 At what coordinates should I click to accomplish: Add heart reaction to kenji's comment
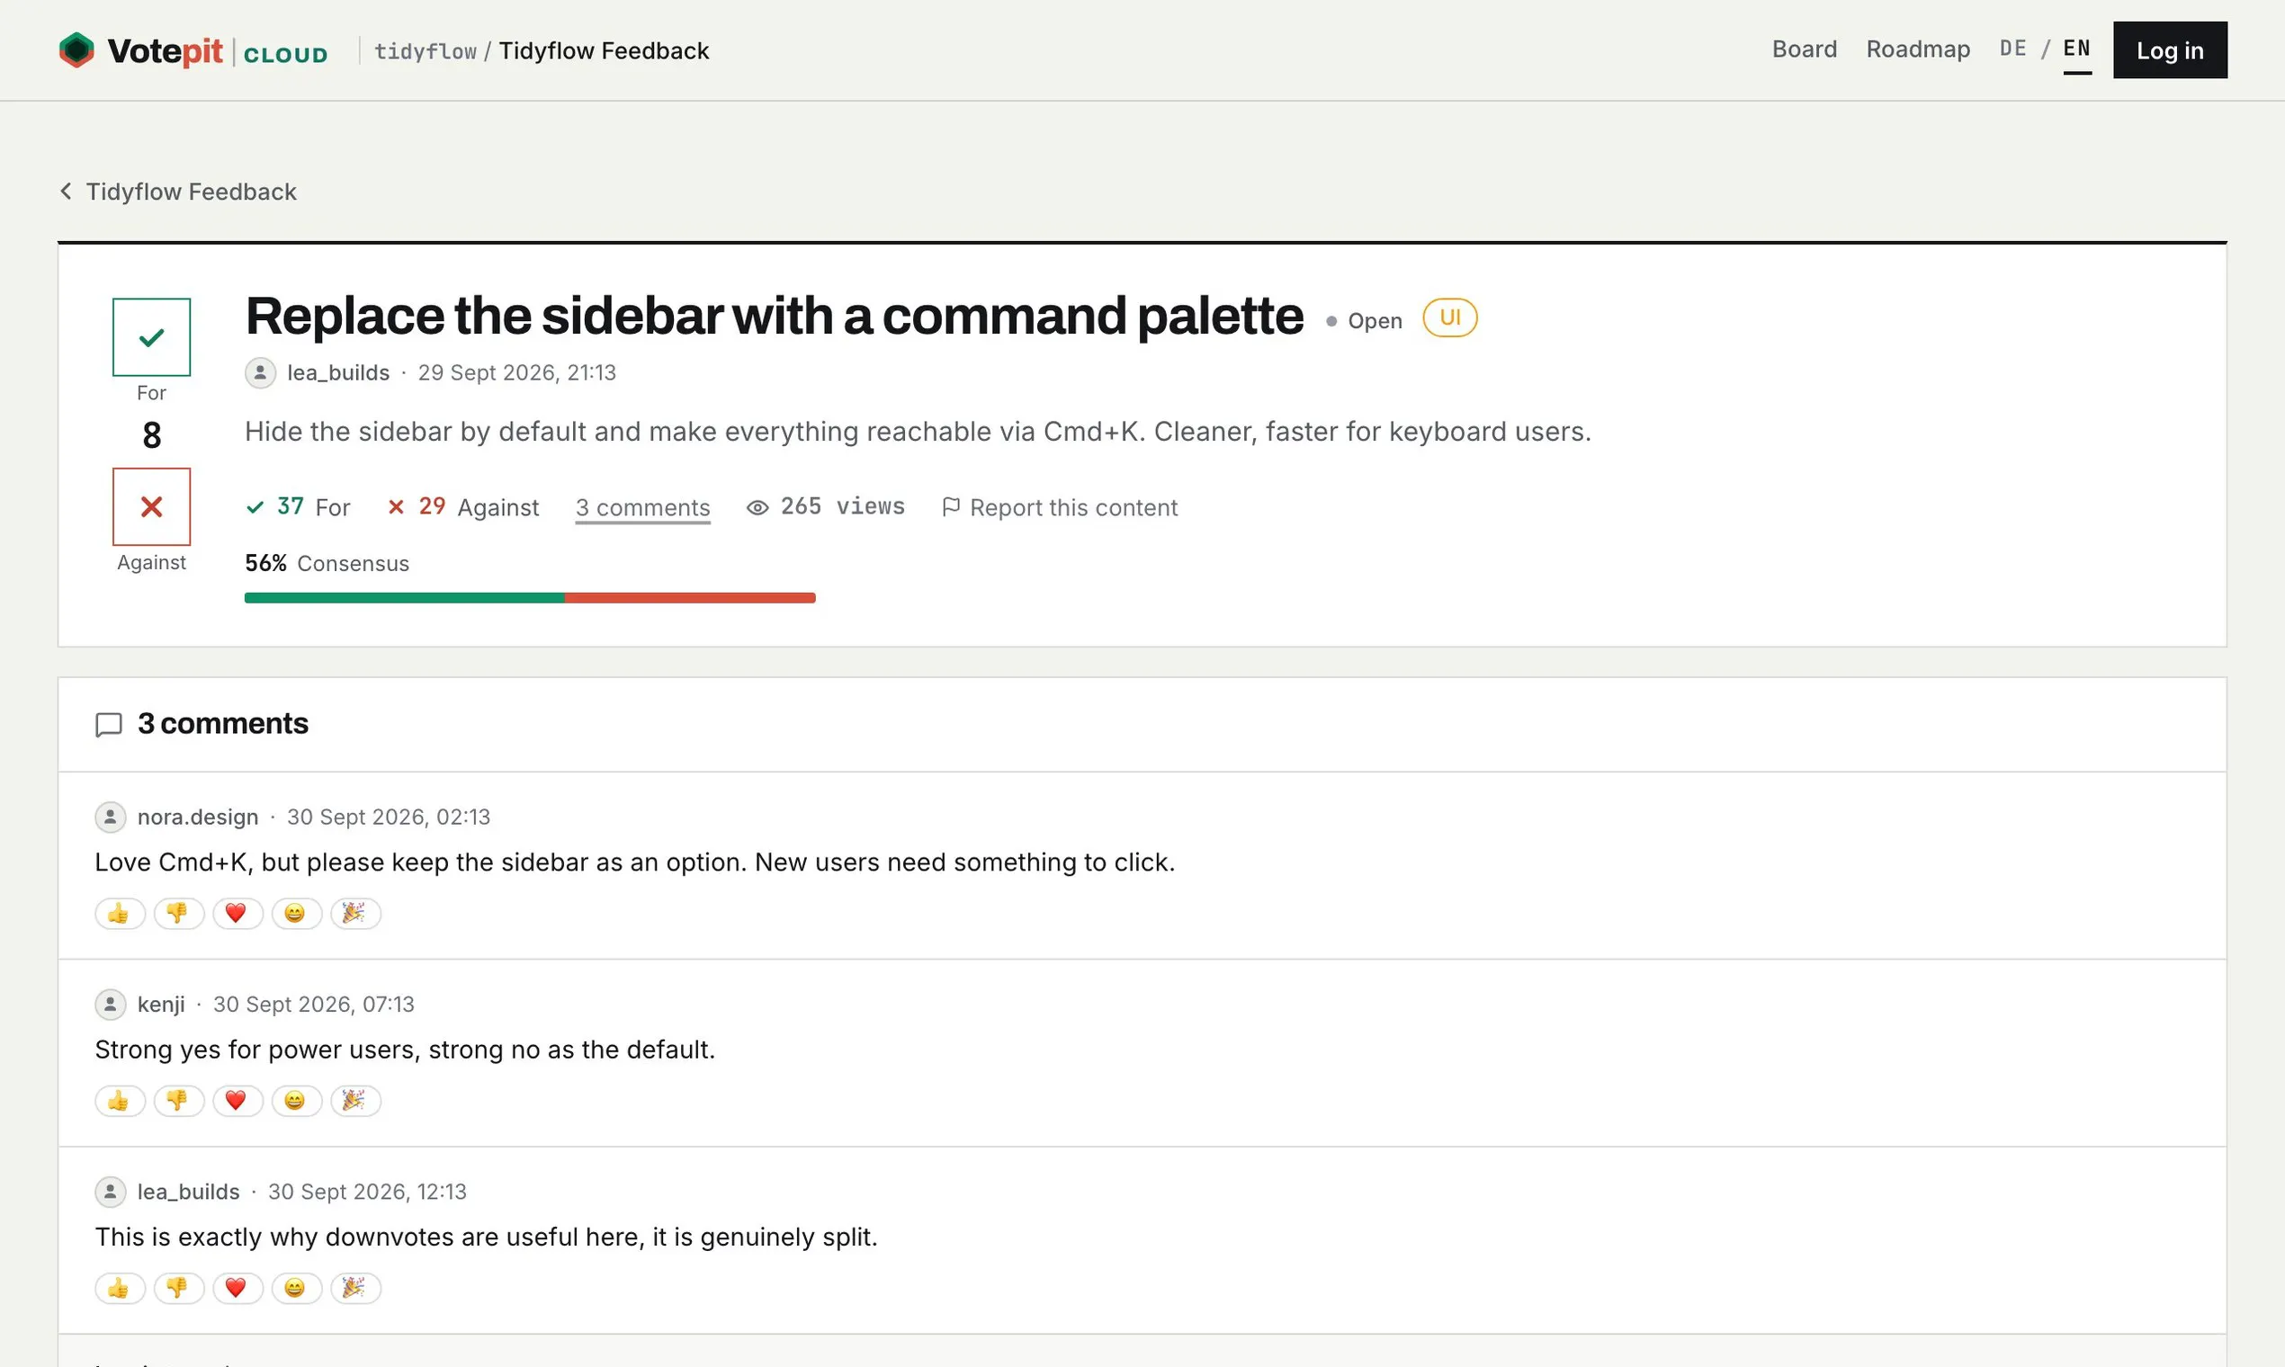(x=237, y=1101)
